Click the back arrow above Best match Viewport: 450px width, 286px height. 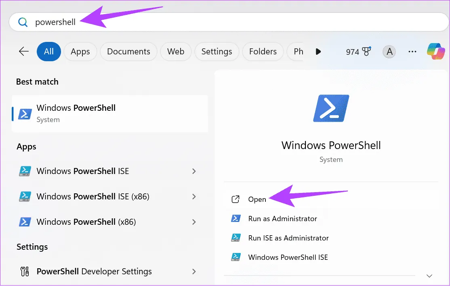23,52
